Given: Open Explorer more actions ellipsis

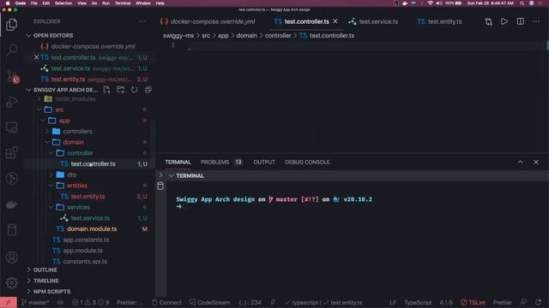Looking at the screenshot, I should pos(142,21).
